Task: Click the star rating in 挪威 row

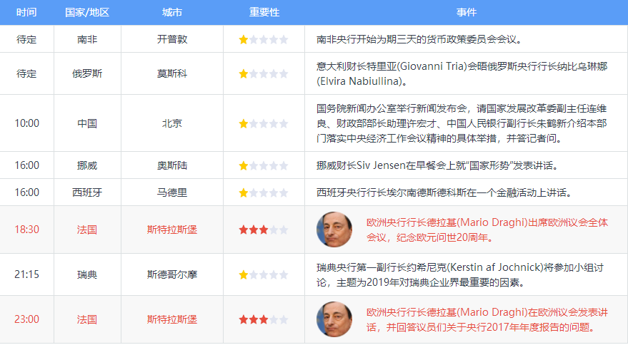Action: click(x=263, y=165)
